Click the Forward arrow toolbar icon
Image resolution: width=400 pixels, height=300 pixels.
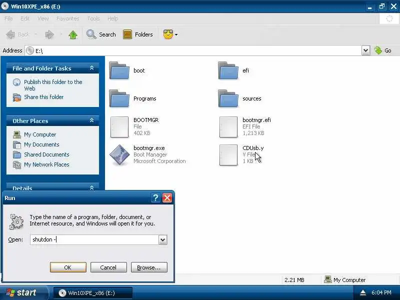pos(49,34)
